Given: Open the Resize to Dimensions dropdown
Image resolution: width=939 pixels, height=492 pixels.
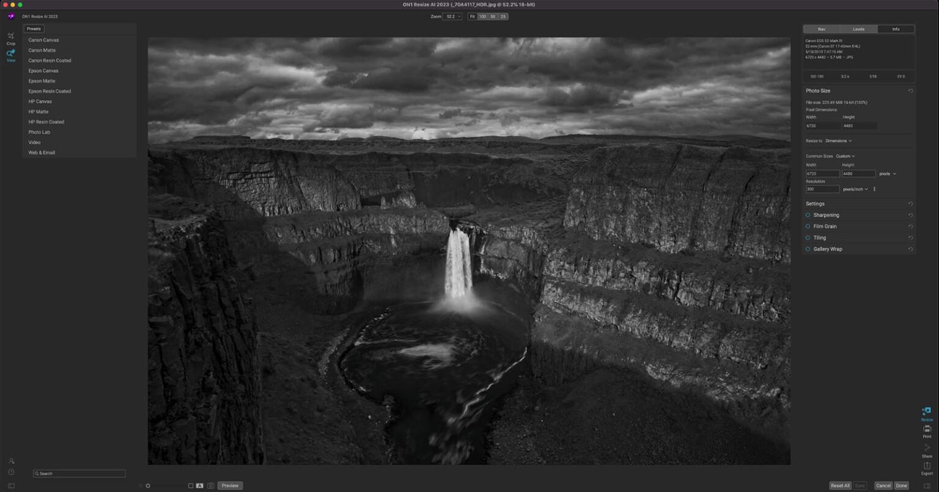Looking at the screenshot, I should point(839,140).
